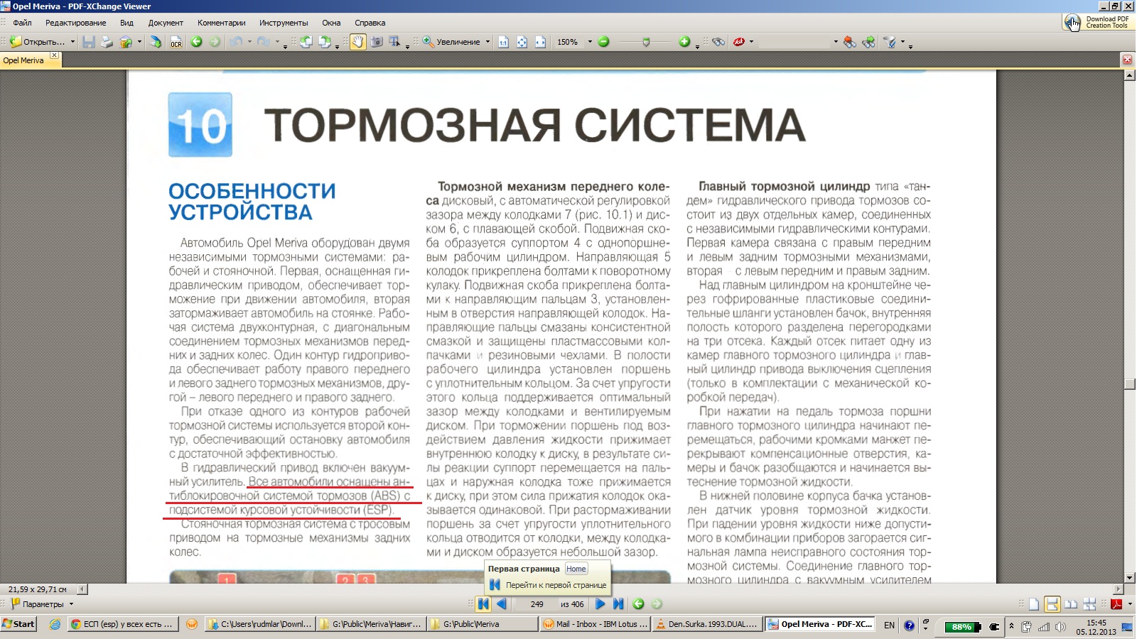Select the Snapshot camera tool

pos(377,42)
